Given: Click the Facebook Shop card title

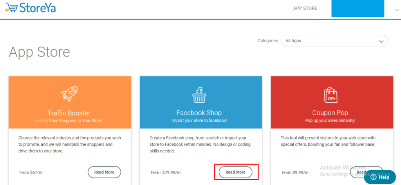Looking at the screenshot, I should [x=199, y=113].
